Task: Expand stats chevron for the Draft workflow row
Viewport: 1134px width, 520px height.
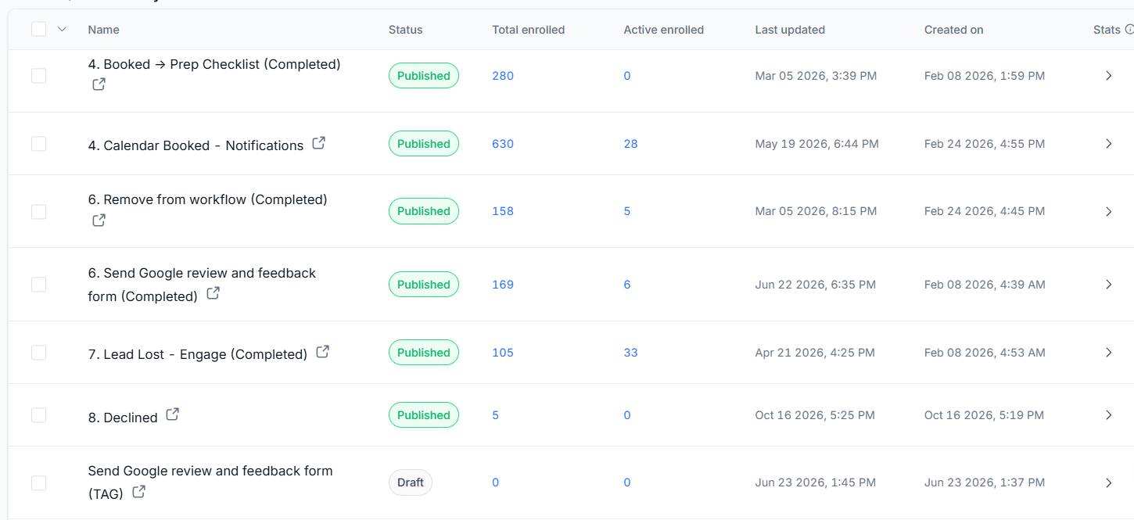Action: pyautogui.click(x=1108, y=482)
